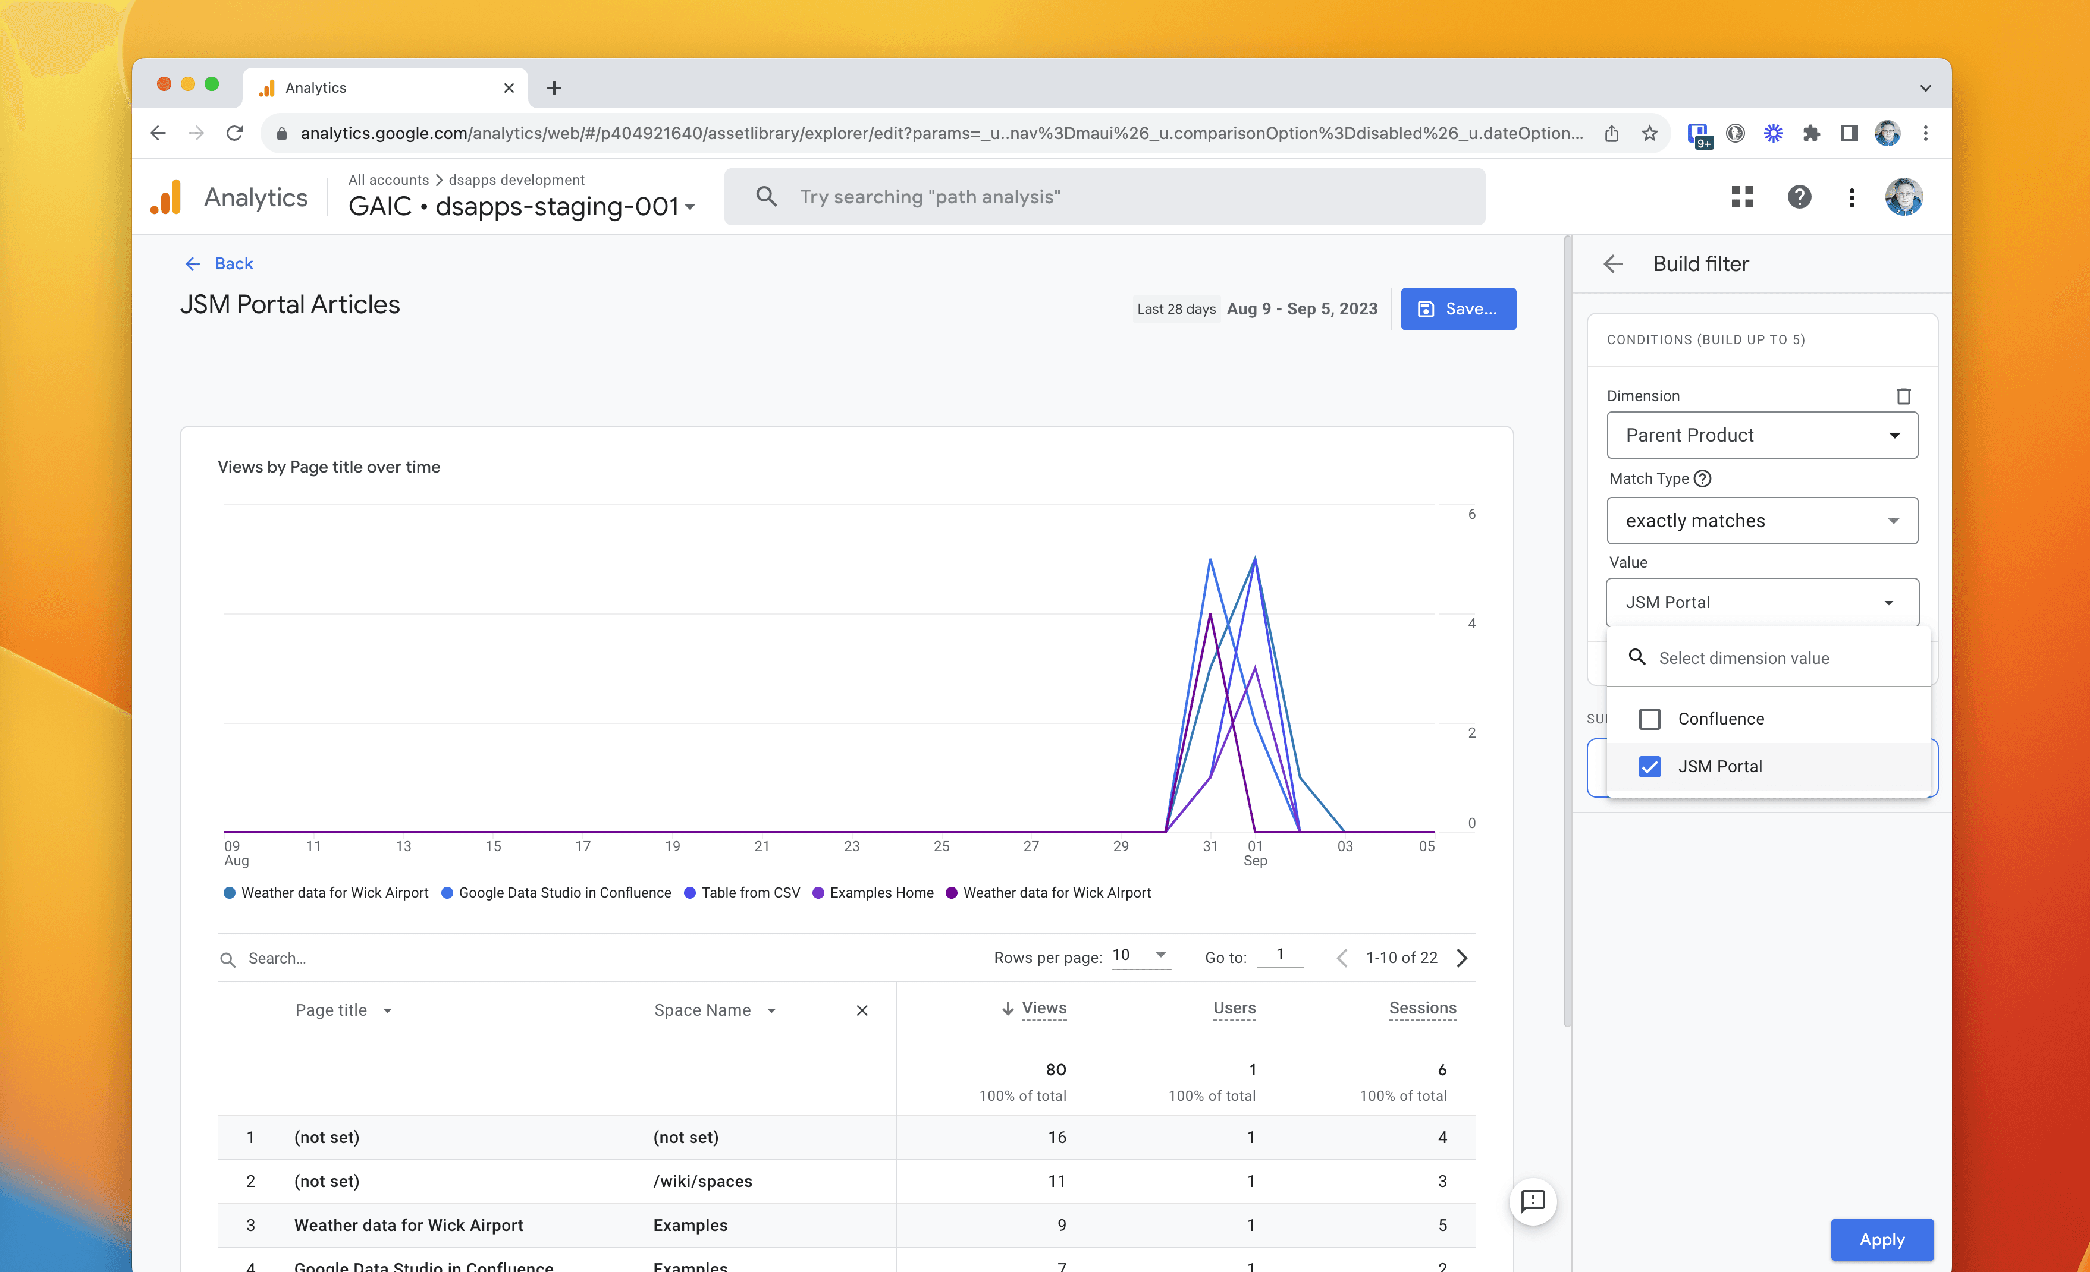Sort by the Users column header
The image size is (2090, 1272).
(1234, 1007)
